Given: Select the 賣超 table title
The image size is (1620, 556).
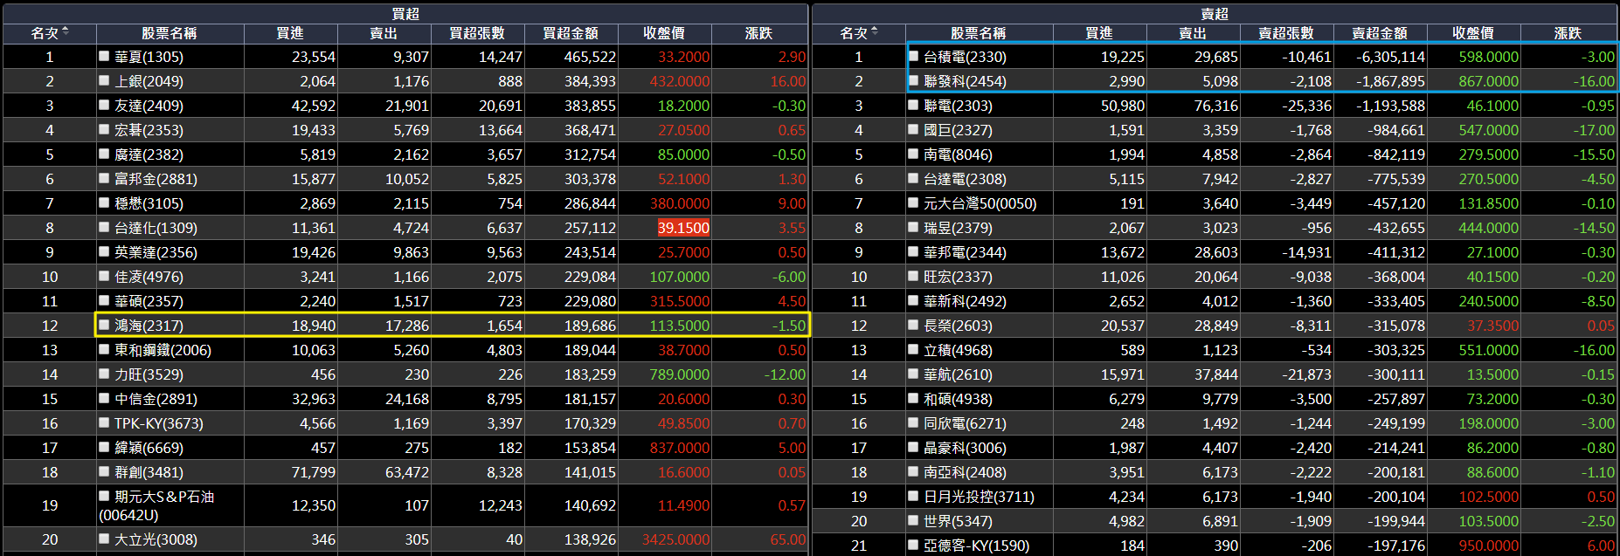Looking at the screenshot, I should (1215, 13).
